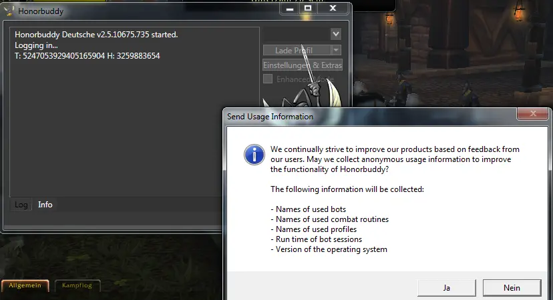The height and width of the screenshot is (300, 553).
Task: Click the 'Run time of bot sessions' line
Action: 317,239
